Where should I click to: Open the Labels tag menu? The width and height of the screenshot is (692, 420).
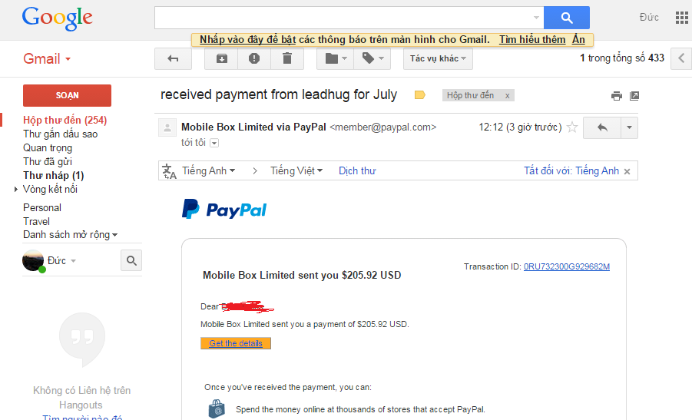[372, 58]
